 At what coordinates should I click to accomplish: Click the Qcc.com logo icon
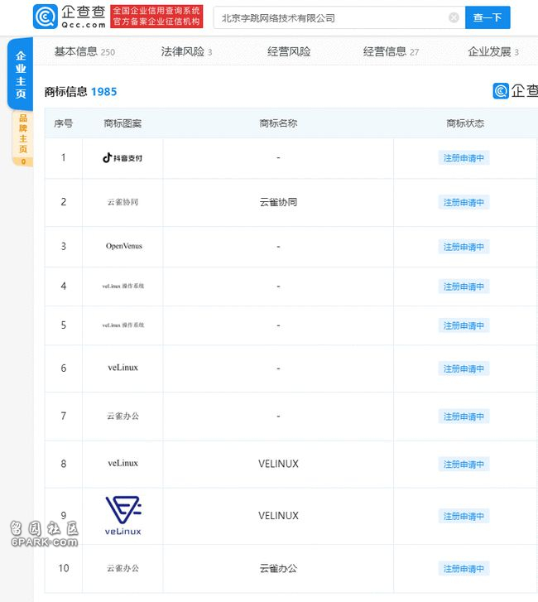click(46, 17)
